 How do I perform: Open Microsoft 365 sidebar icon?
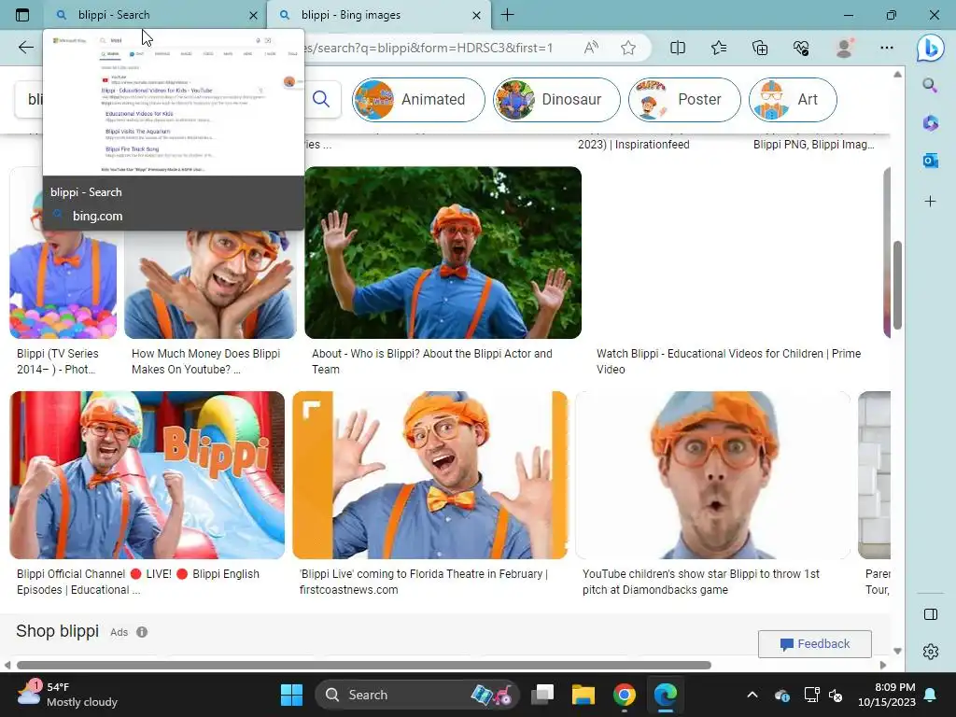[930, 122]
